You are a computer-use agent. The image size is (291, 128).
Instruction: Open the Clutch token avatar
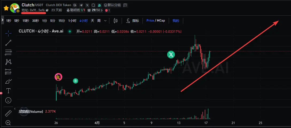pyautogui.click(x=15, y=8)
